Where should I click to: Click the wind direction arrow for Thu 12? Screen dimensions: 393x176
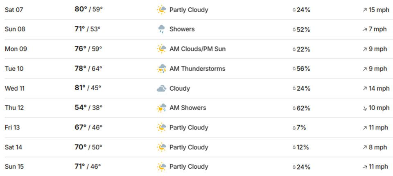tap(365, 108)
